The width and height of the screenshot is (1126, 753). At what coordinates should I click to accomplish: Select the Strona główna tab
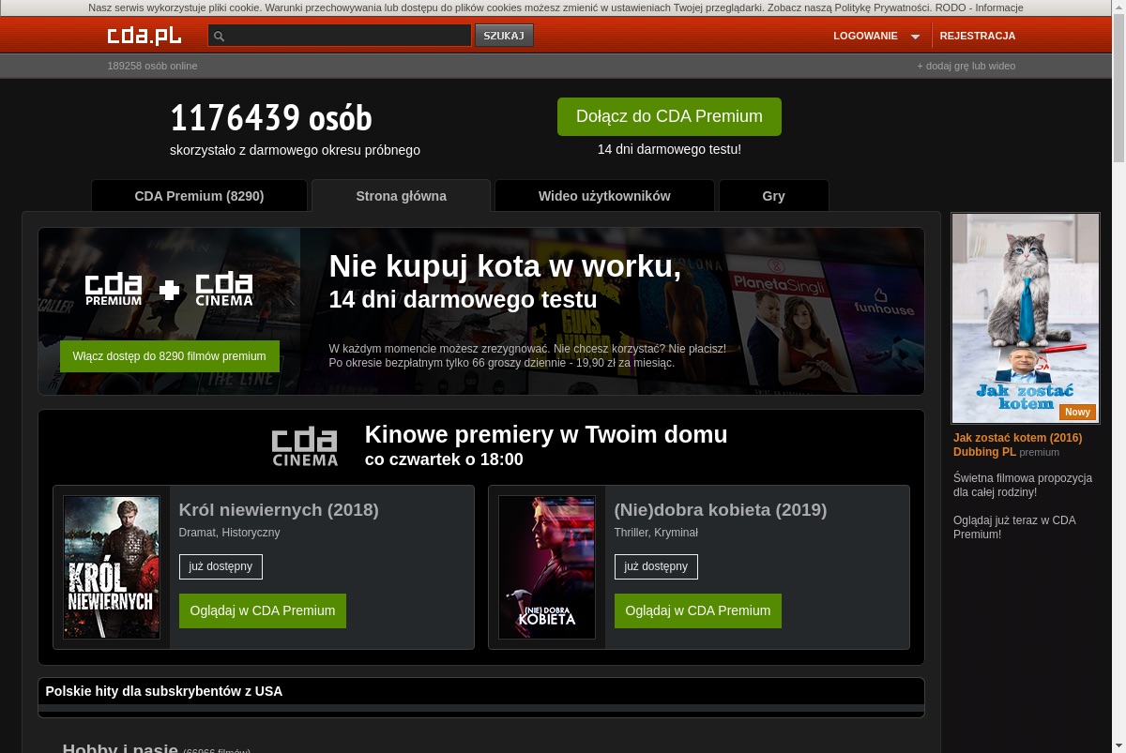[x=401, y=196]
